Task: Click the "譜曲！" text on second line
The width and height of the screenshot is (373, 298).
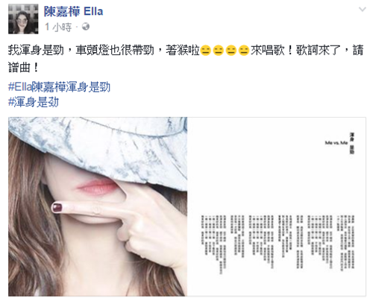Action: pyautogui.click(x=23, y=67)
